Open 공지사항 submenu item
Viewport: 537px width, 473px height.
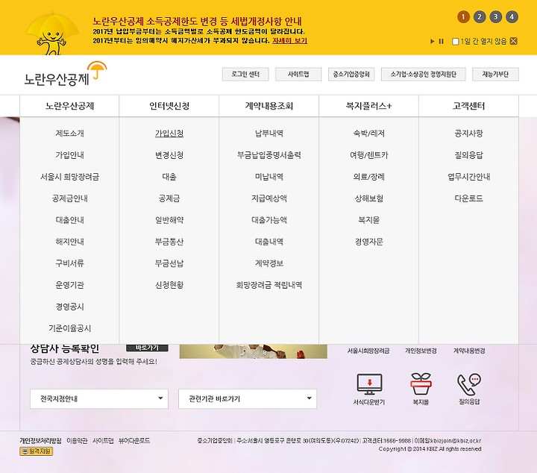(x=468, y=134)
